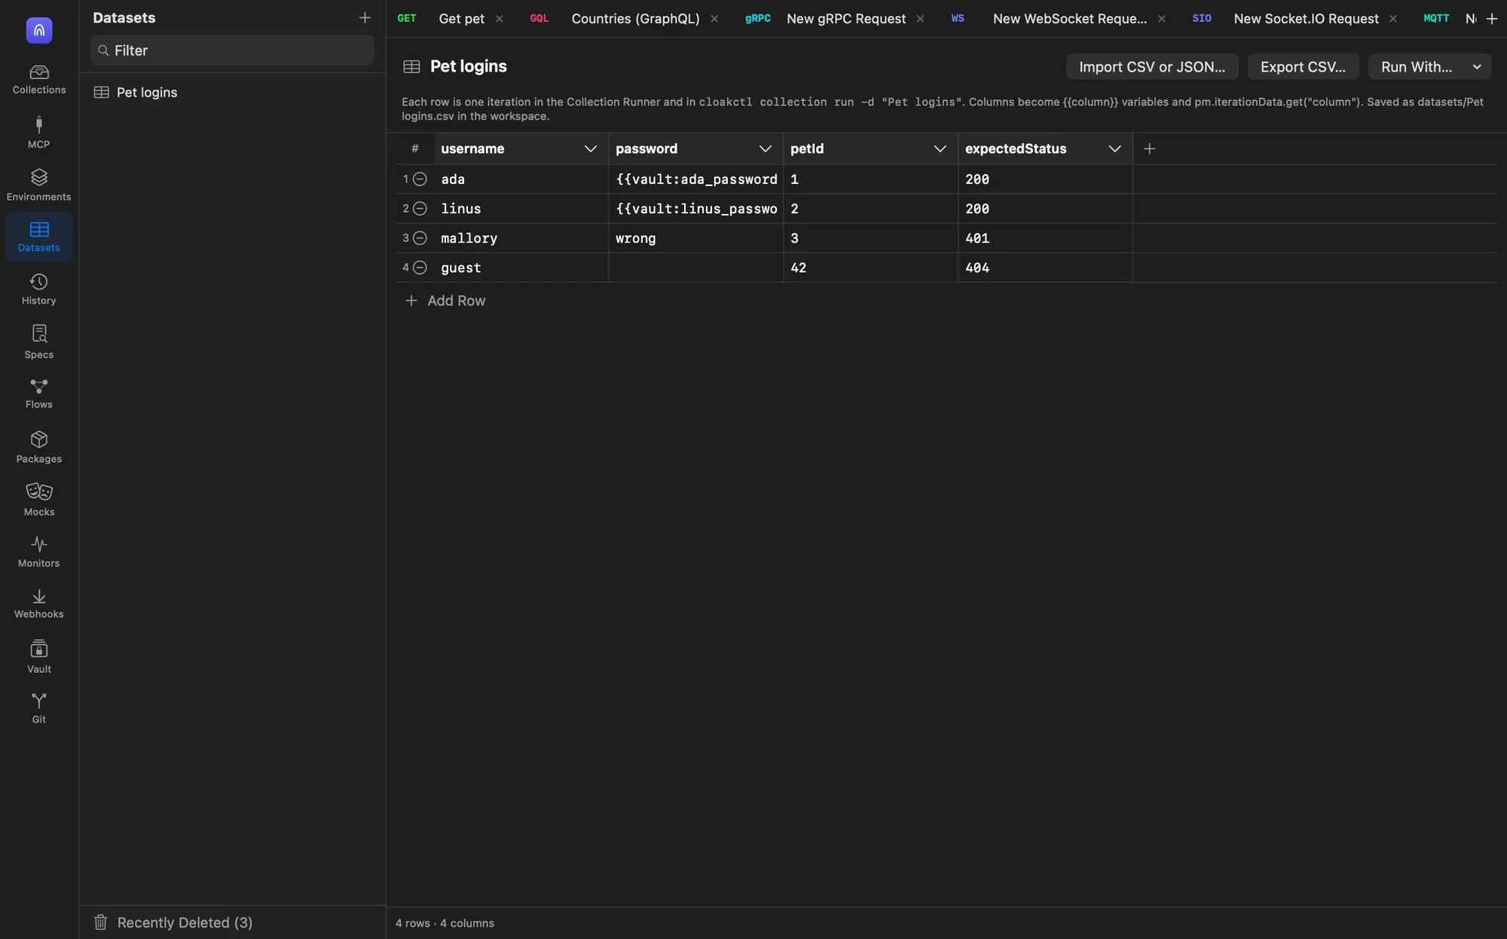Click the petId cell showing 42

[x=870, y=268]
